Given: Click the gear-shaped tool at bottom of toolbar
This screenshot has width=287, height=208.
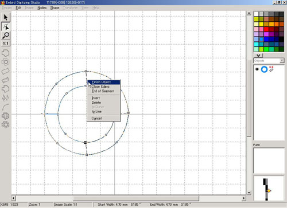Looking at the screenshot, I should click(x=6, y=124).
